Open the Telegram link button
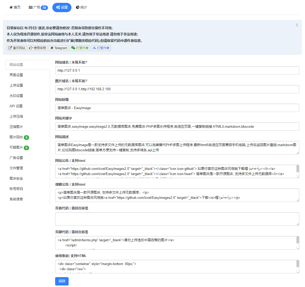The image size is (305, 287). [x=59, y=48]
